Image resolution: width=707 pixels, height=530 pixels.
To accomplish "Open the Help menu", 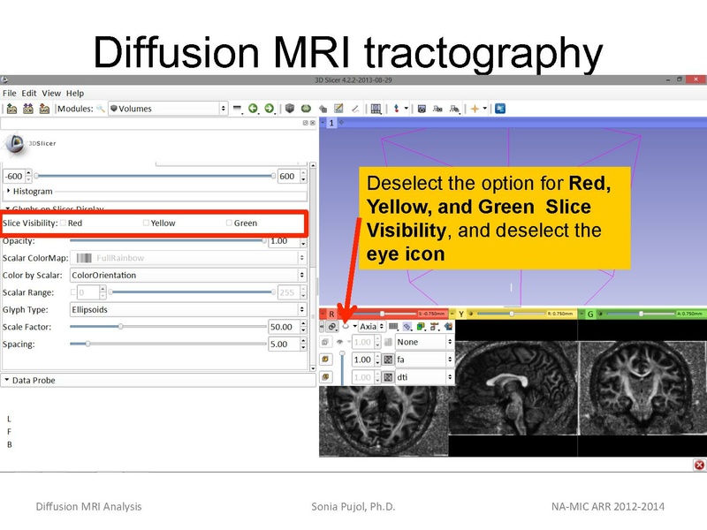I will pyautogui.click(x=75, y=94).
